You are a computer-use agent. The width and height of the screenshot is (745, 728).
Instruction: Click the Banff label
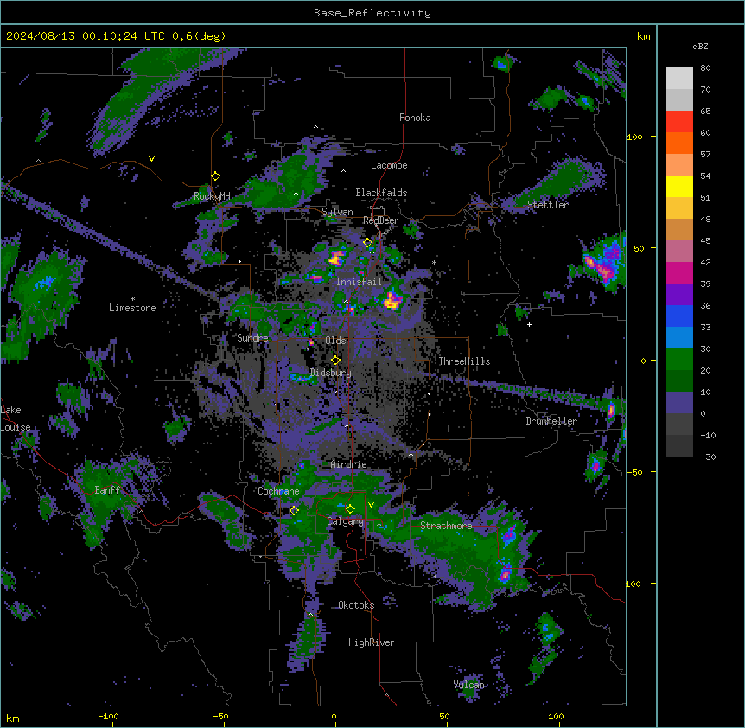pyautogui.click(x=107, y=490)
